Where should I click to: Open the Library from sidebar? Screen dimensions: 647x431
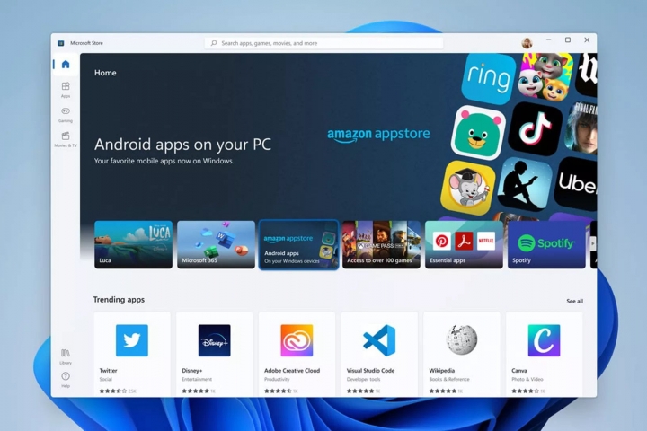point(66,356)
